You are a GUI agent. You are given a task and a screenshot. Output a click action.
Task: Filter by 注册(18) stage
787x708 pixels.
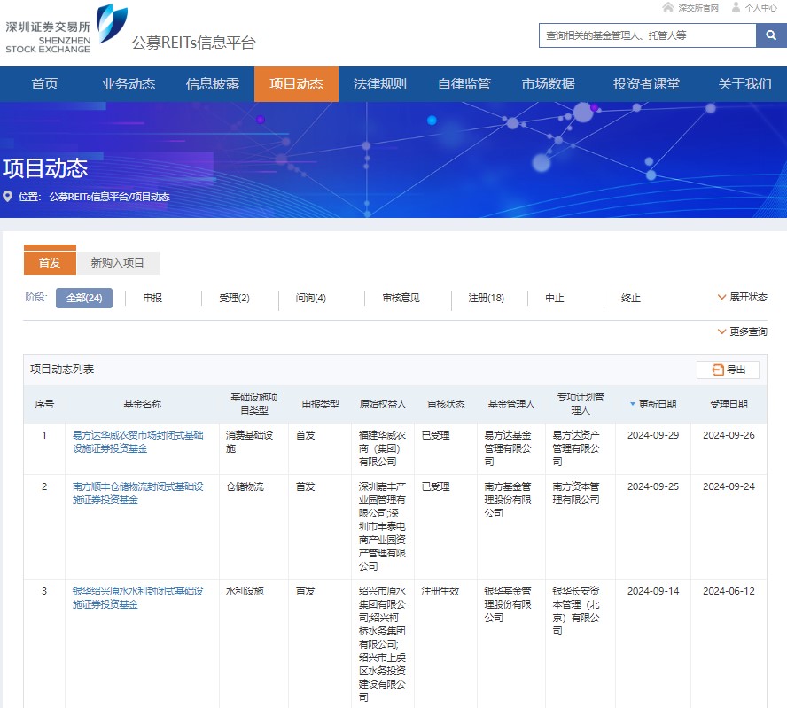point(486,298)
